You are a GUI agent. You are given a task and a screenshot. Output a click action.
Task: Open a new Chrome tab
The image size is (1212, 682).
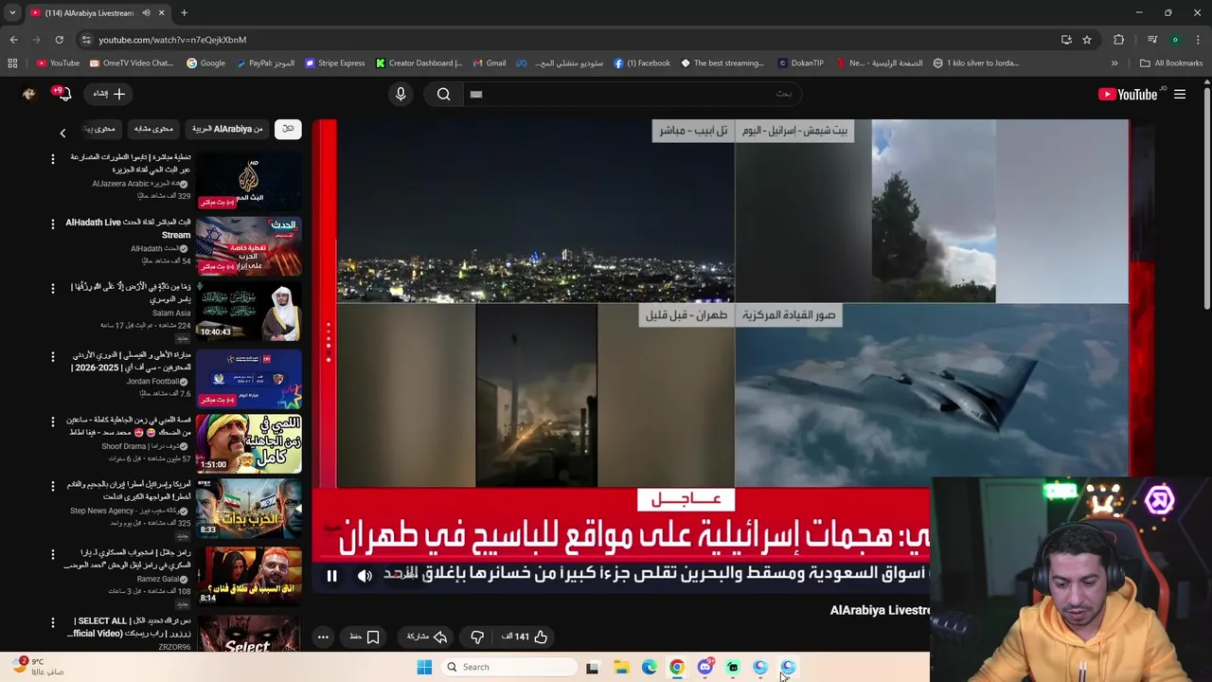[x=184, y=13]
